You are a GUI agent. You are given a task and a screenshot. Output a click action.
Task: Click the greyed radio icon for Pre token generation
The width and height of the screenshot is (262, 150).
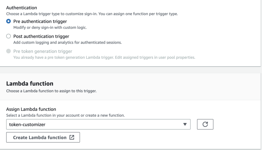pos(8,51)
